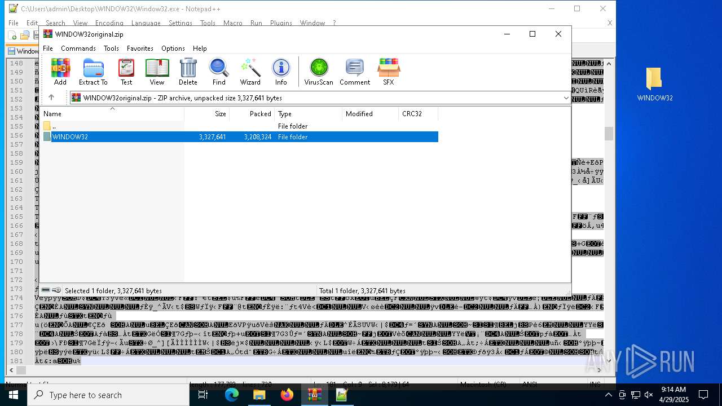
Task: Click Notepad++ new file icon
Action: (12, 36)
